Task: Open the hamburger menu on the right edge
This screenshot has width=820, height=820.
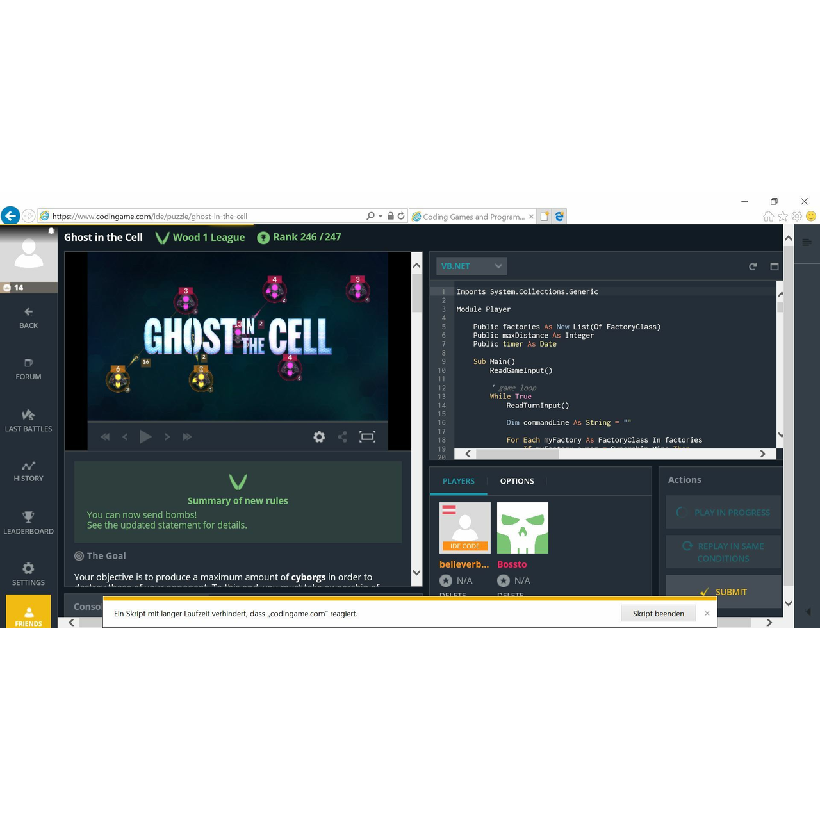Action: pyautogui.click(x=807, y=243)
